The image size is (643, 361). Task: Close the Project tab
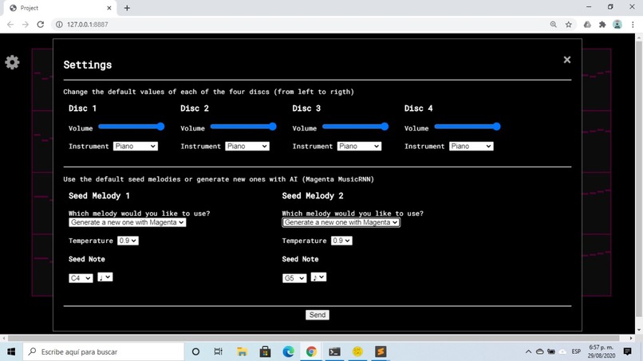coord(109,8)
